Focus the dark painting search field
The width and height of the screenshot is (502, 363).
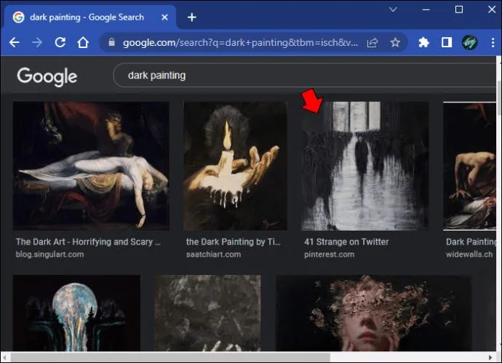tap(304, 75)
